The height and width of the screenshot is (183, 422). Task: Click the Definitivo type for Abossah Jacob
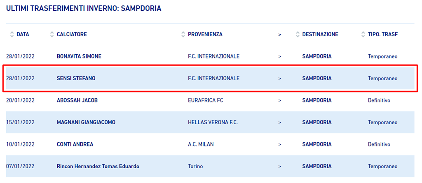(379, 100)
